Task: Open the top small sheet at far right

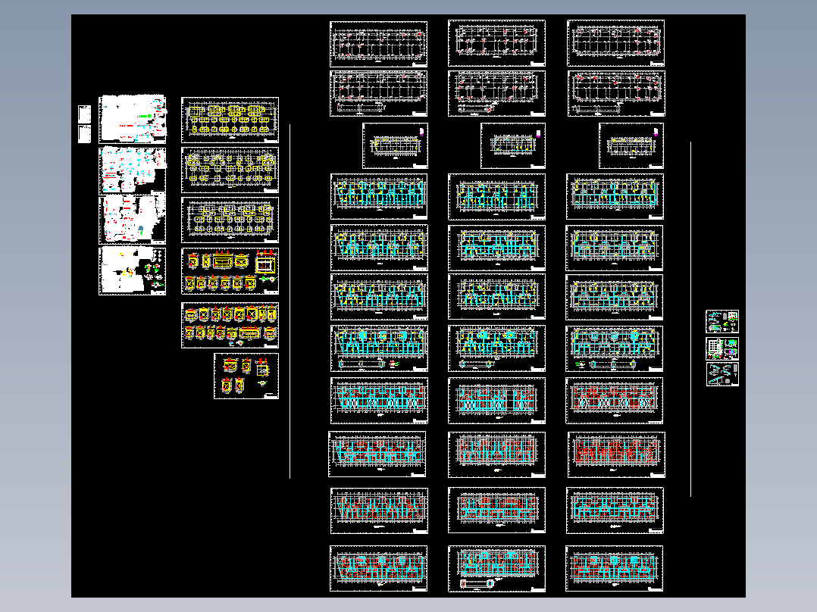Action: [x=722, y=321]
